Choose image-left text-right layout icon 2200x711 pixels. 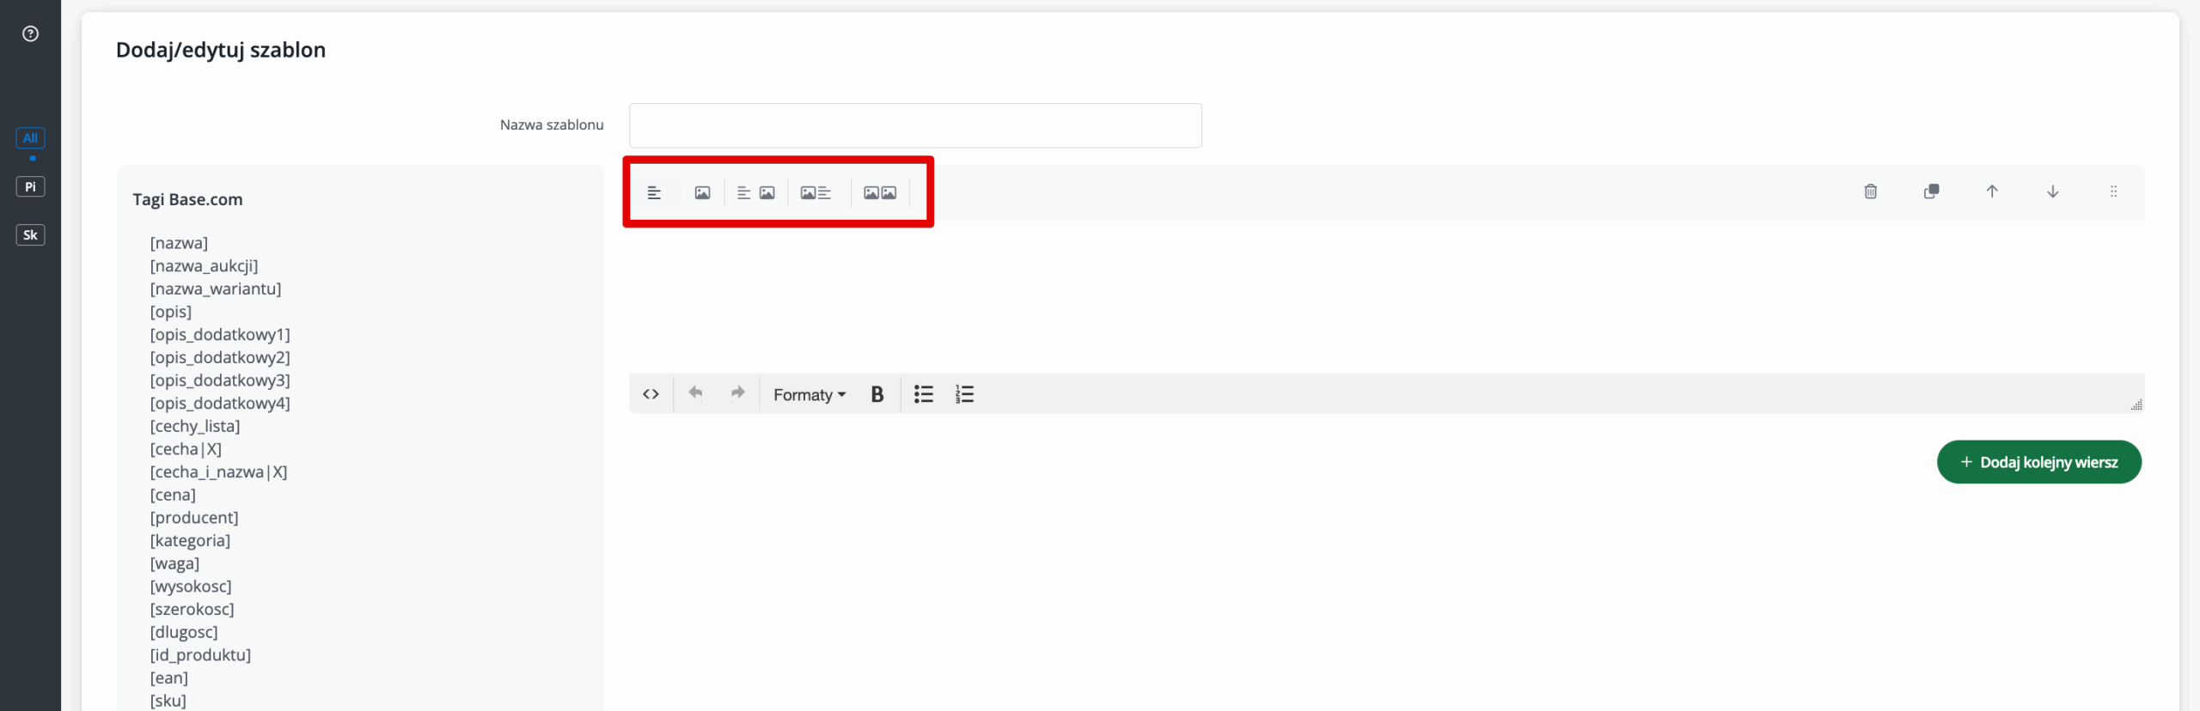coord(816,193)
